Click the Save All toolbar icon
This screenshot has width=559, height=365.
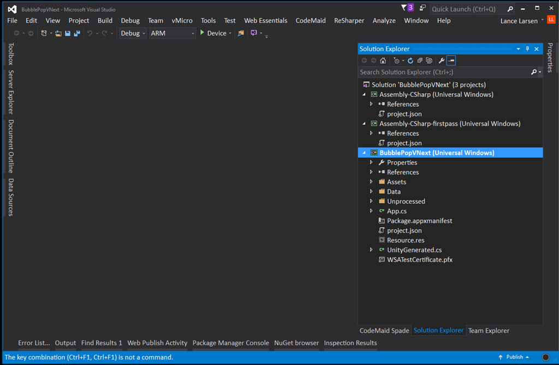(x=76, y=33)
